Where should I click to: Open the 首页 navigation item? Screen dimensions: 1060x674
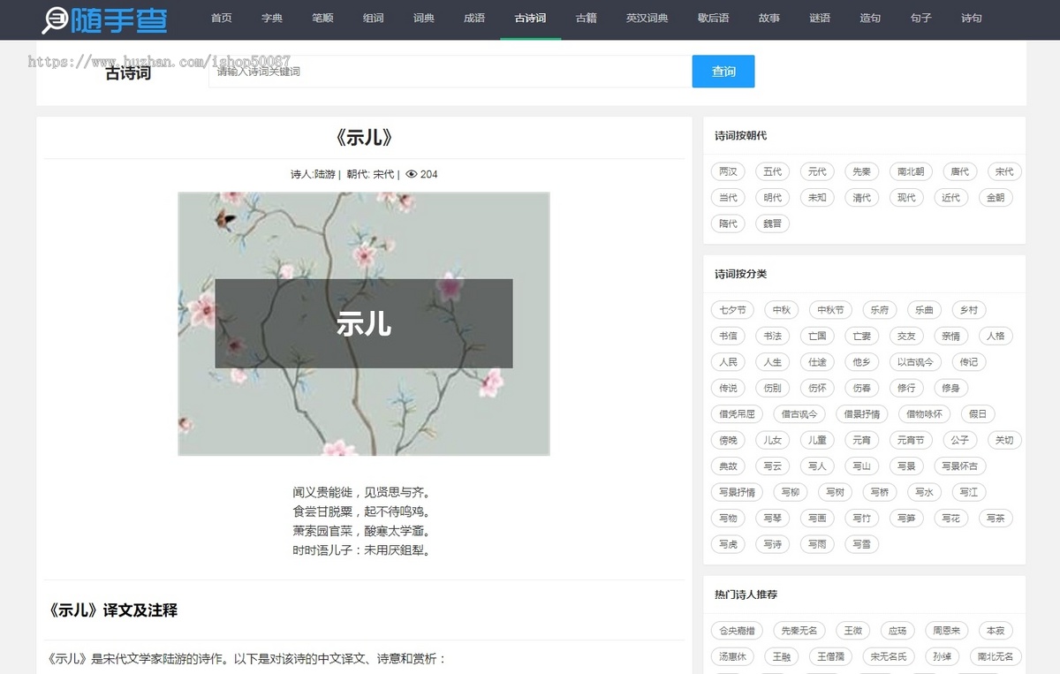coord(222,18)
